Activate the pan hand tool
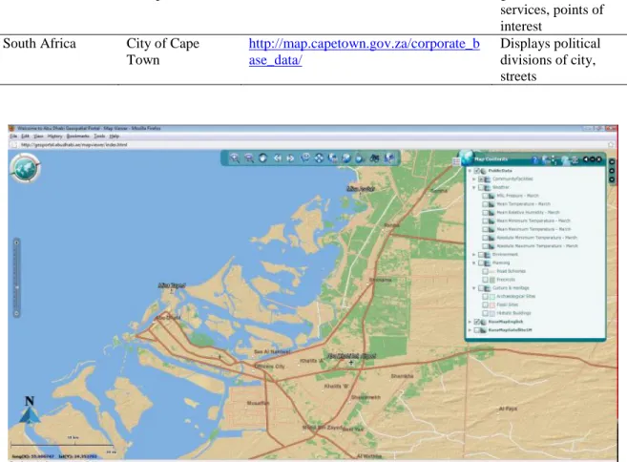627x462 pixels. (x=262, y=158)
